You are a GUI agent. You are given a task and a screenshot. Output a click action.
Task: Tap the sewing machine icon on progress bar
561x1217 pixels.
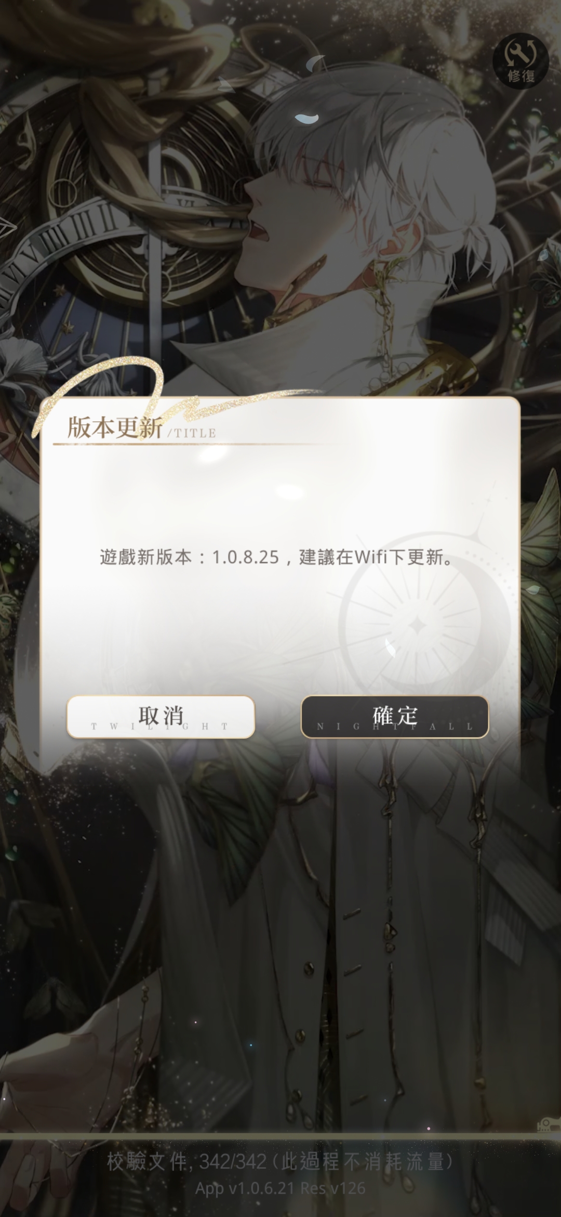[x=546, y=1125]
